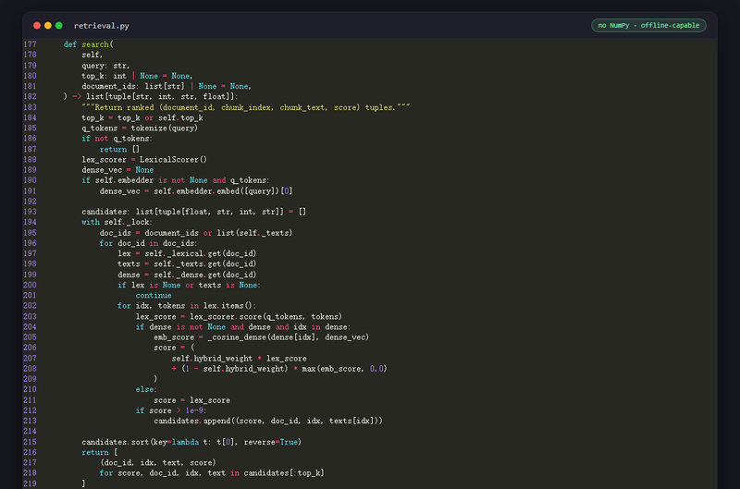Viewport: 740px width, 489px height.
Task: Click 'def search(' on line 177
Action: [x=88, y=44]
